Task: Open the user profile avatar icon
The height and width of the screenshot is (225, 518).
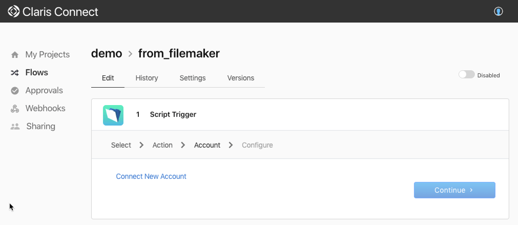Action: [x=498, y=11]
